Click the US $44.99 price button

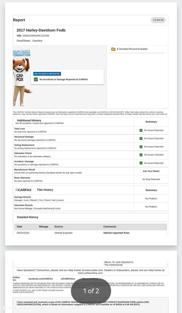[158, 20]
